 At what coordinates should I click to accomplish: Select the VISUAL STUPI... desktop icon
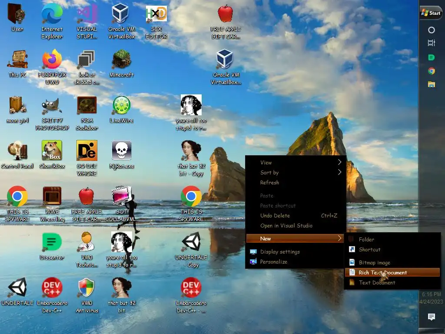[87, 21]
